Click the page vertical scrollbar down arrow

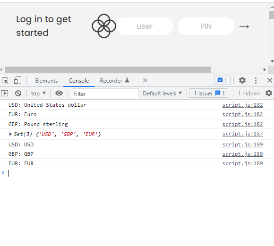tap(272, 61)
